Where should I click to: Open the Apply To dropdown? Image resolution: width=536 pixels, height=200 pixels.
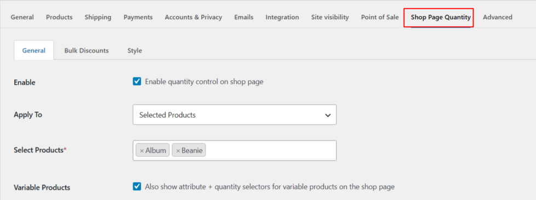[x=235, y=115]
